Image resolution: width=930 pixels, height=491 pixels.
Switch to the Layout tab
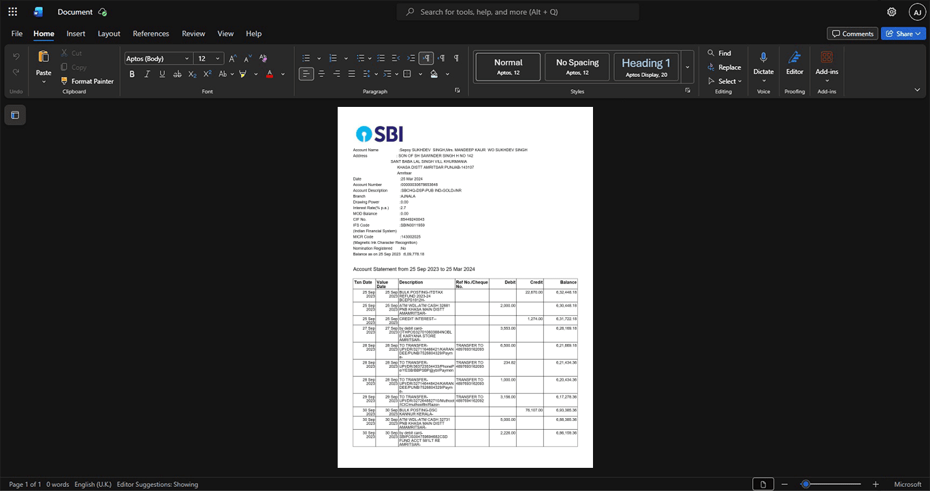coord(109,33)
